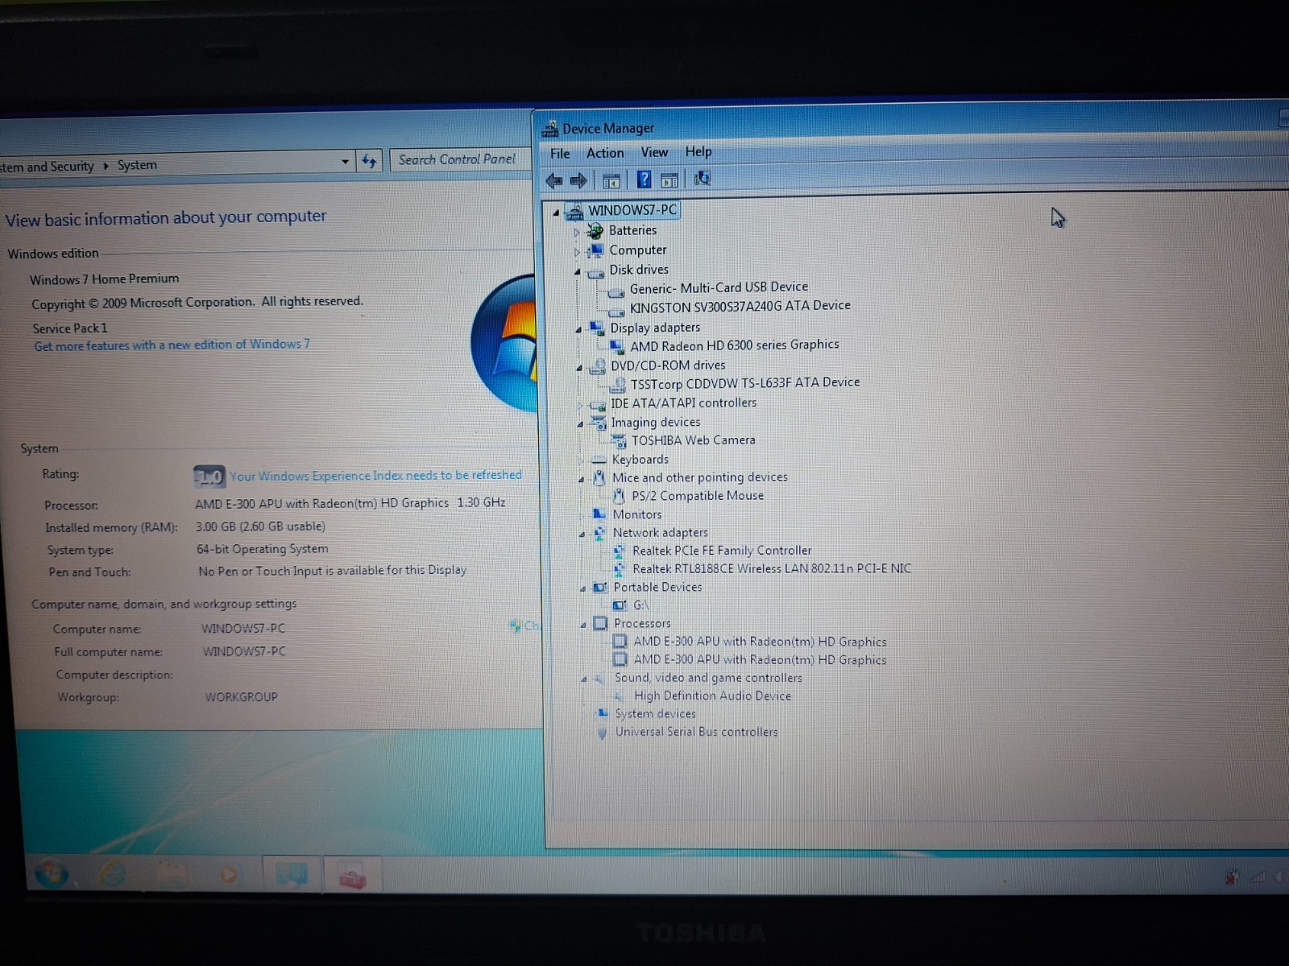
Task: Click the Realtek RTL8188CE Wireless LAN icon
Action: (619, 569)
